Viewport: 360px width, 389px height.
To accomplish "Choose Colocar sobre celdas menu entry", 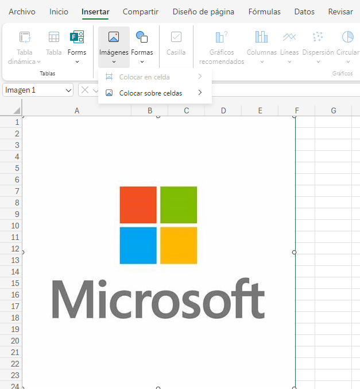I will [155, 93].
